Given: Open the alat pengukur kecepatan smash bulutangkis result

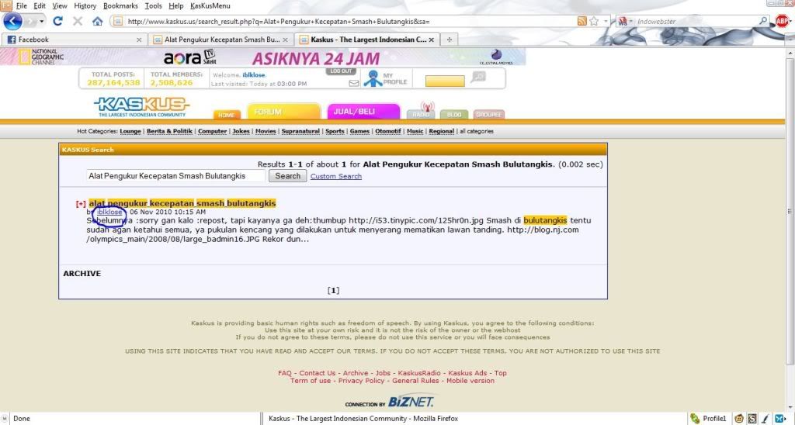Looking at the screenshot, I should point(182,203).
